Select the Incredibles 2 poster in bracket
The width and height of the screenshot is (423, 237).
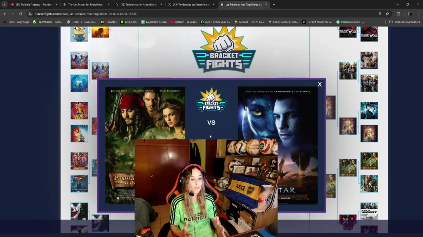[x=79, y=111]
